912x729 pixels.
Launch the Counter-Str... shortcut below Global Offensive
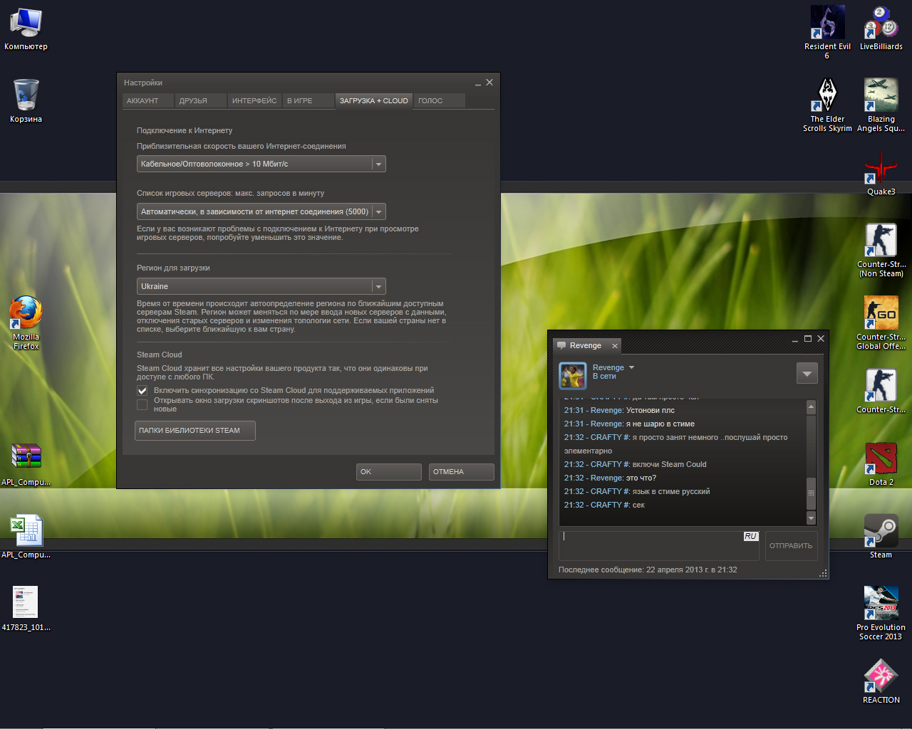tap(881, 391)
